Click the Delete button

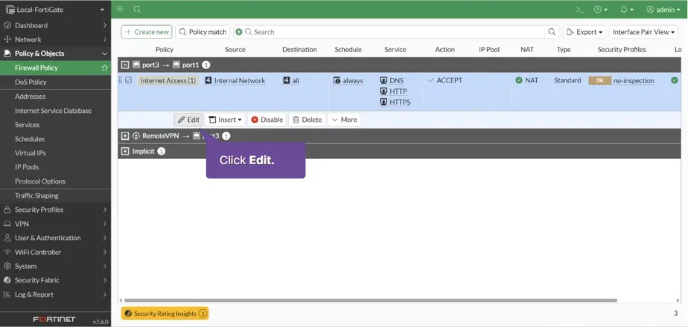[307, 120]
